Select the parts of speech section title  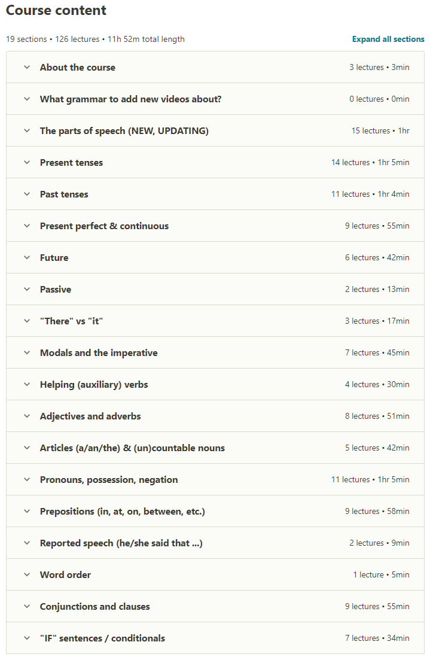coord(124,131)
